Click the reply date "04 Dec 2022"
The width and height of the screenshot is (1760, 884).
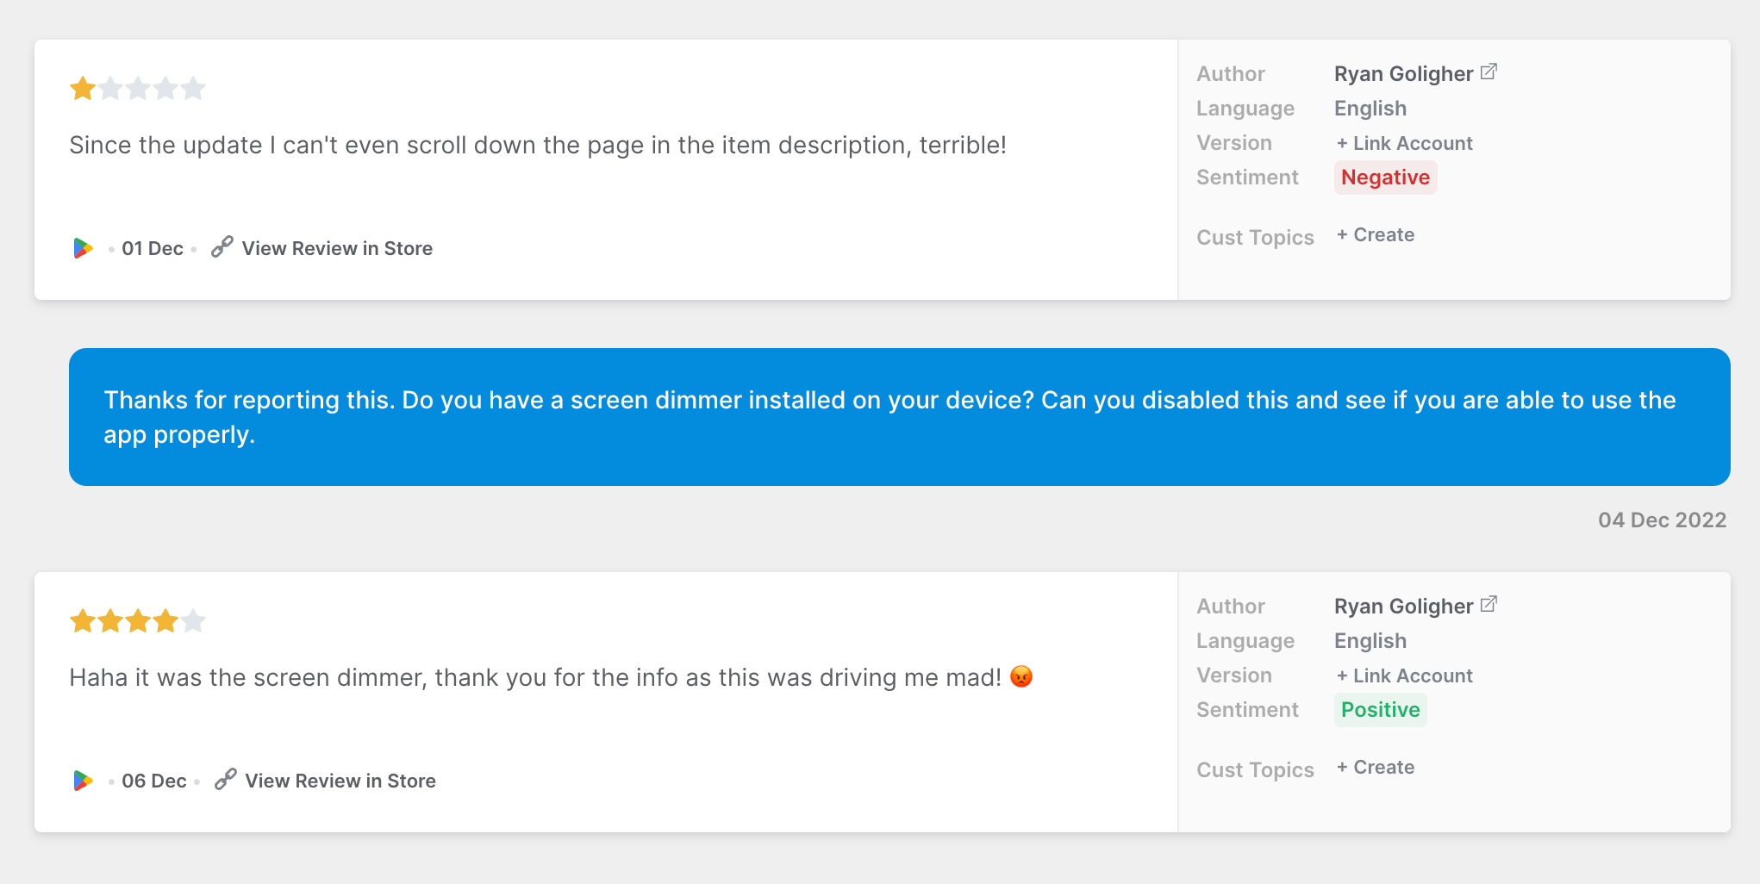(x=1662, y=520)
